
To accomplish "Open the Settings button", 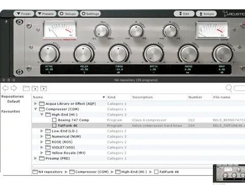I will (90, 14).
